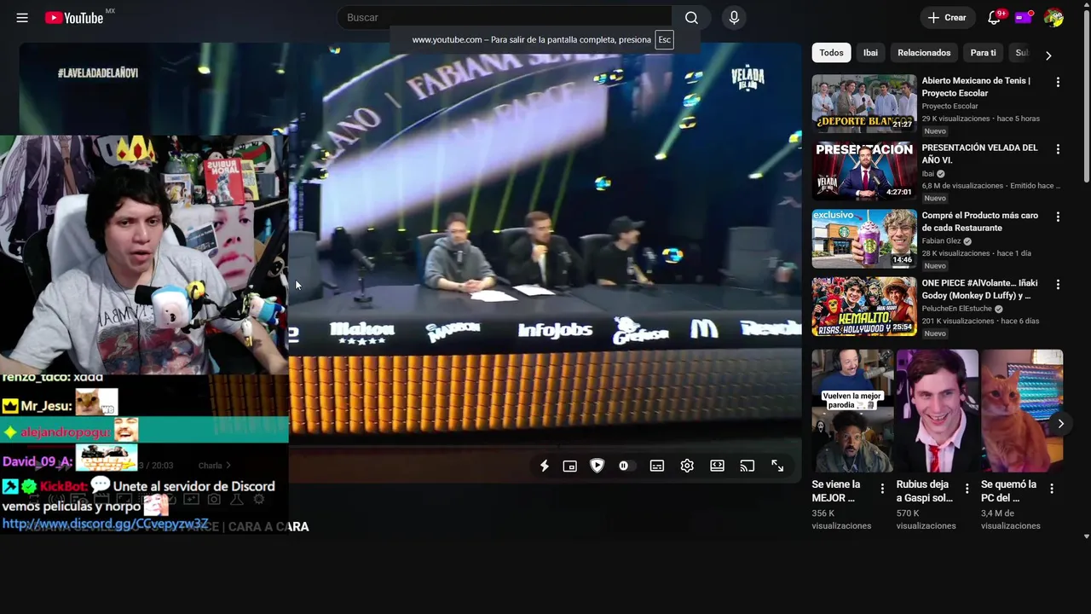This screenshot has height=614, width=1091.
Task: Open options for Rubius deja a Gaspi short
Action: (x=967, y=489)
